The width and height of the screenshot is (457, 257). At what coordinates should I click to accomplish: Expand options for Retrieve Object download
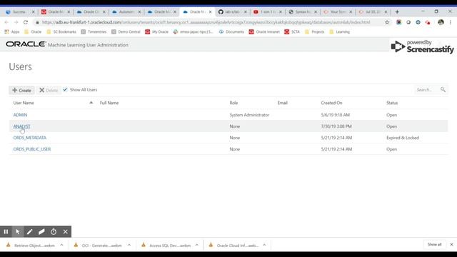click(61, 245)
